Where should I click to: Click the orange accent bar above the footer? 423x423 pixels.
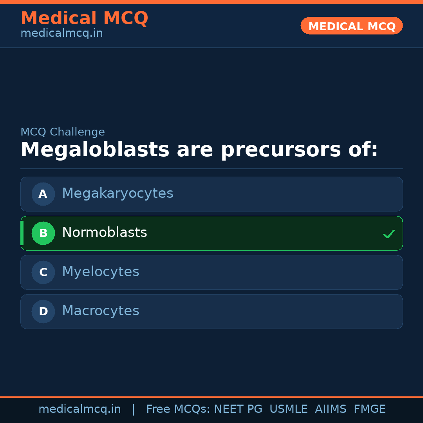pos(211,396)
